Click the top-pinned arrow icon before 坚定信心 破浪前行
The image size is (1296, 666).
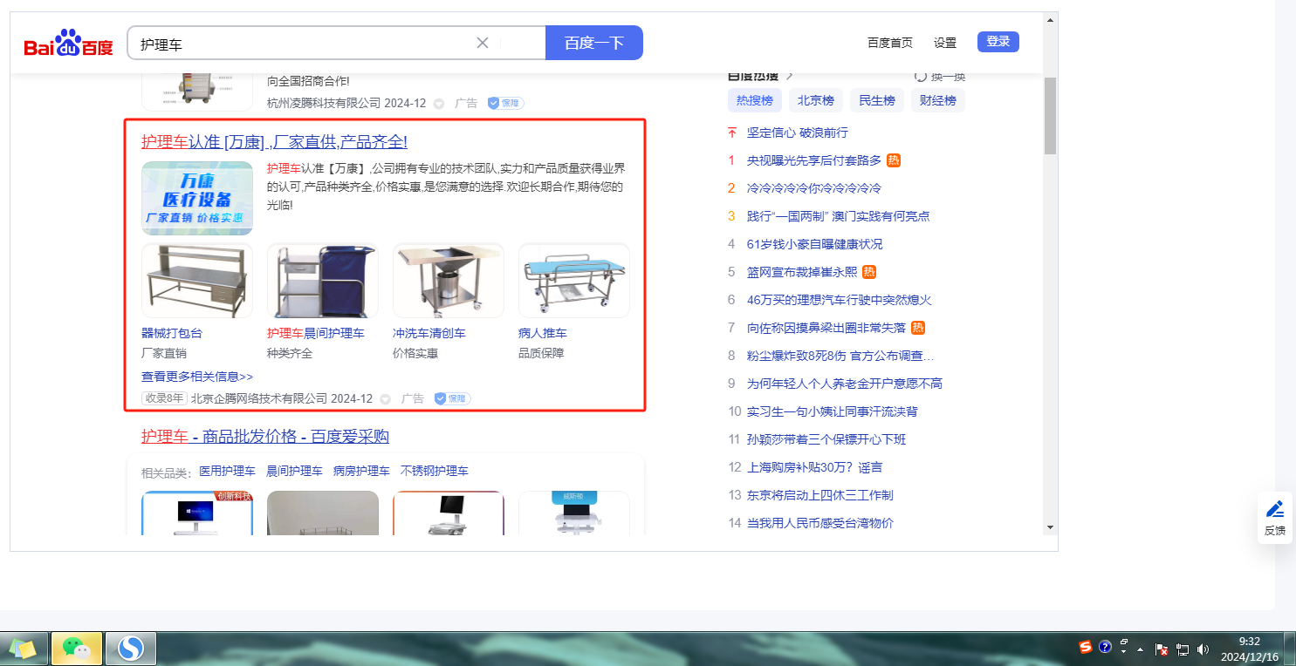click(x=732, y=133)
